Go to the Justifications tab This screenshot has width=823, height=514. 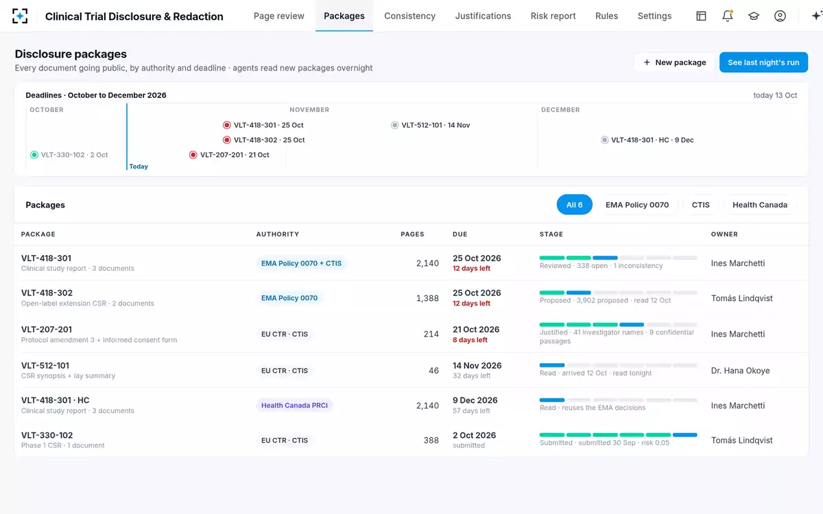[x=483, y=16]
